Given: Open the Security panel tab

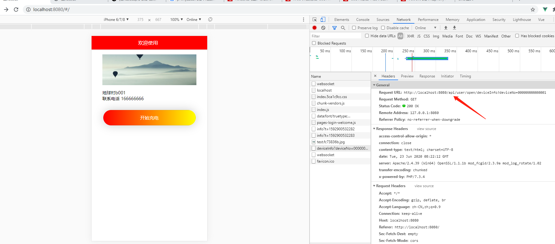Looking at the screenshot, I should click(x=499, y=19).
